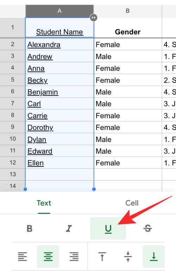Select column B header

[x=128, y=11]
